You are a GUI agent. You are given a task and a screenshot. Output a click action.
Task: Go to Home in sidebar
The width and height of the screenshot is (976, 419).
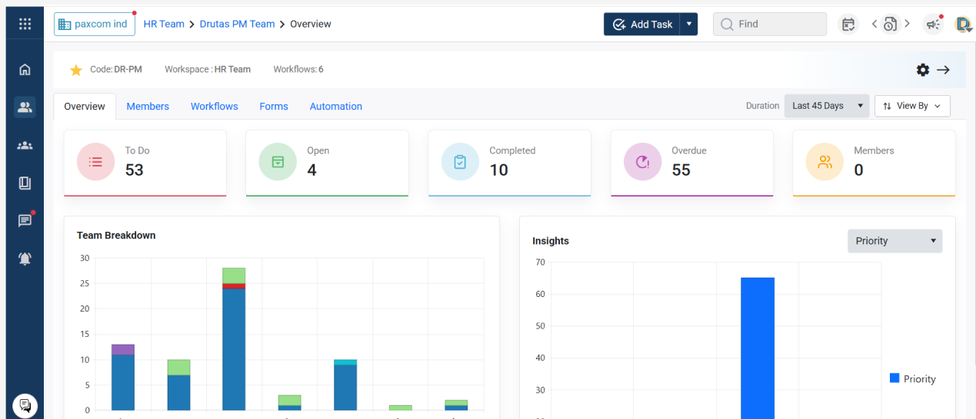click(25, 70)
